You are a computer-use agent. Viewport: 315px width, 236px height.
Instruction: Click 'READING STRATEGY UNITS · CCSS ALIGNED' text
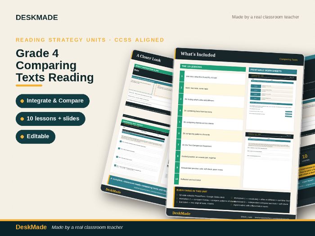click(90, 40)
